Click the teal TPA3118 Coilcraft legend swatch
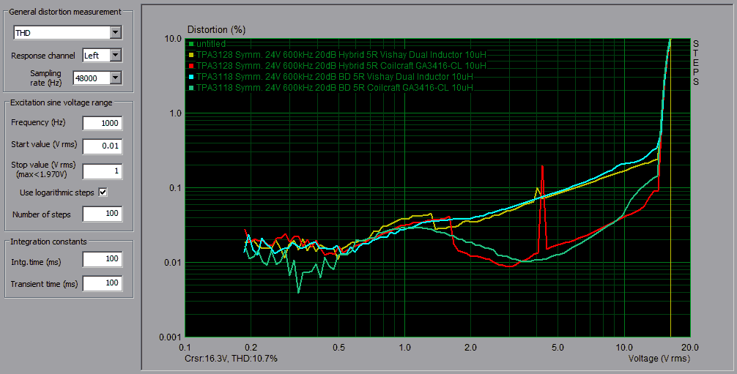This screenshot has height=374, width=737. tap(191, 88)
